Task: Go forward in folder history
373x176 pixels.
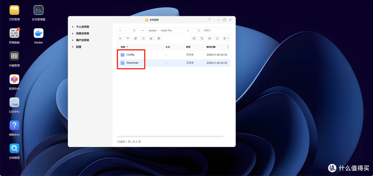Action: click(x=126, y=30)
